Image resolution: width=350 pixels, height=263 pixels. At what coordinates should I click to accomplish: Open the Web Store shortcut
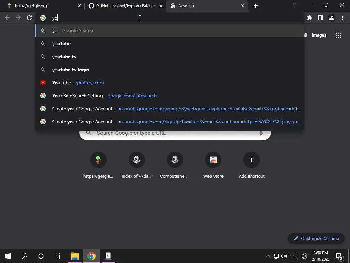point(213,165)
